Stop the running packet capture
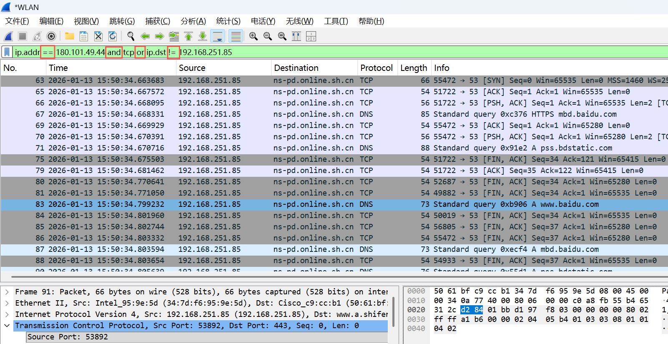Screen dimensions: 668x344 click(x=23, y=36)
